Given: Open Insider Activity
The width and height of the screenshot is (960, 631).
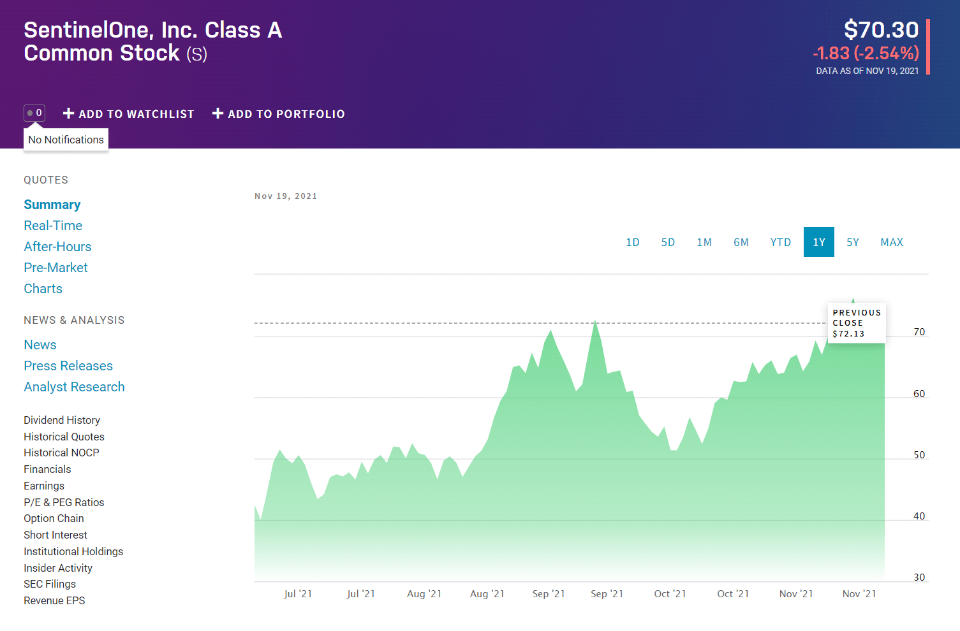Looking at the screenshot, I should coord(58,568).
